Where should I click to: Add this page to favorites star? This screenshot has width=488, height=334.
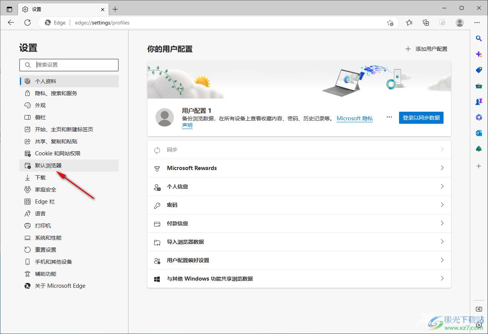[390, 23]
